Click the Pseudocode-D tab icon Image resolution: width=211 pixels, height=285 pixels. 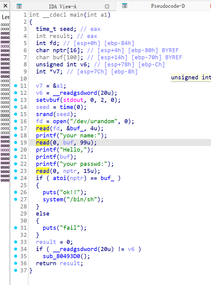tap(125, 6)
